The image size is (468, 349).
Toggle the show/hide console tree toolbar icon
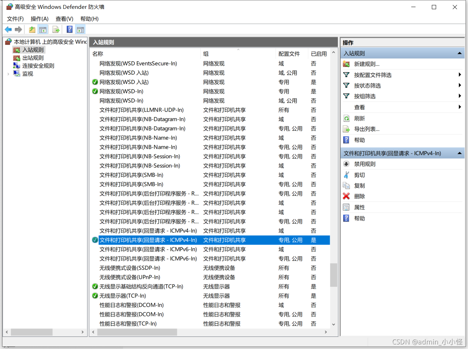click(x=43, y=29)
